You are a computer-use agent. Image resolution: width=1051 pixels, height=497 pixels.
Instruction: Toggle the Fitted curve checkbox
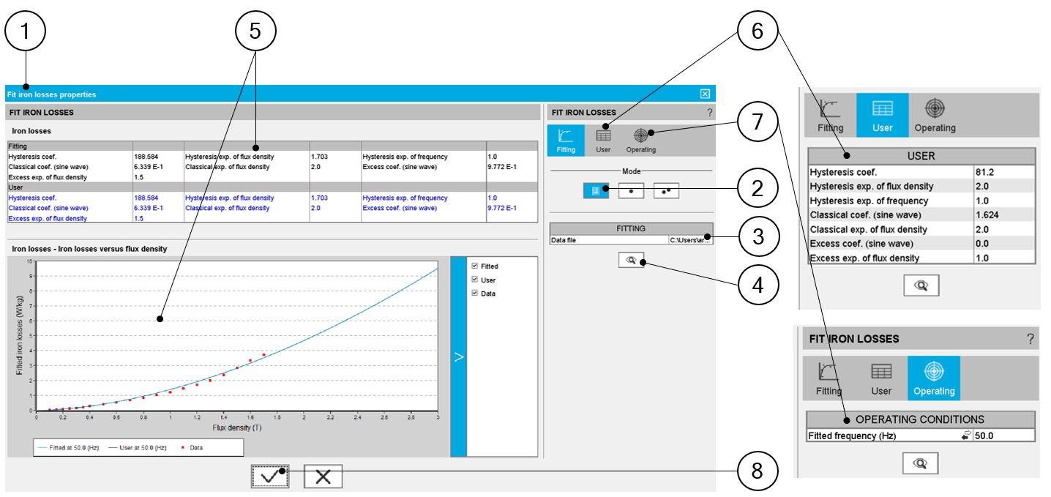476,266
